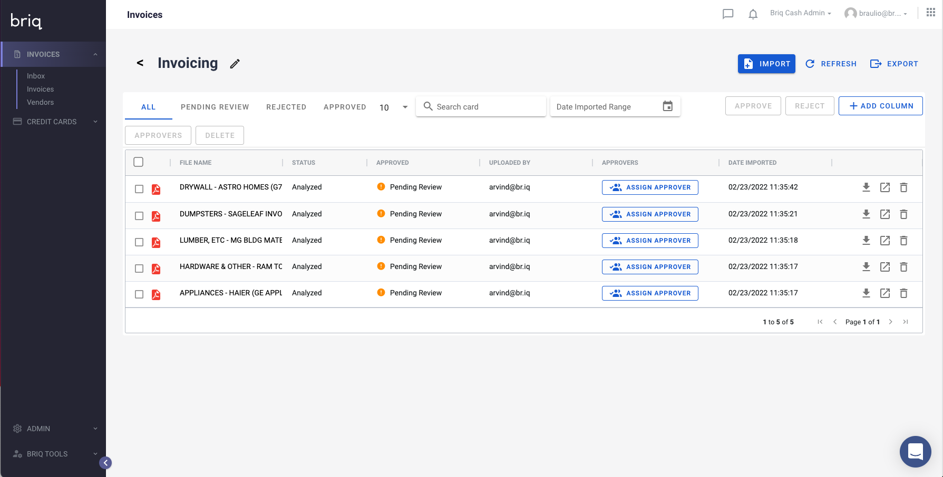Open the chat messages icon
This screenshot has height=477, width=943.
(x=728, y=14)
